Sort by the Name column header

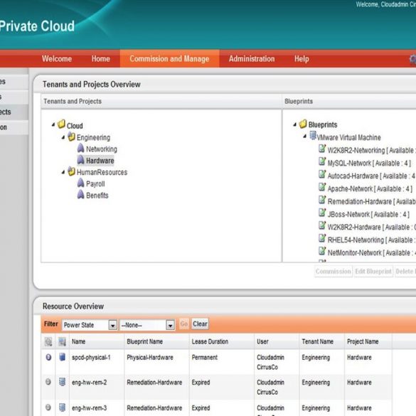[x=78, y=341]
